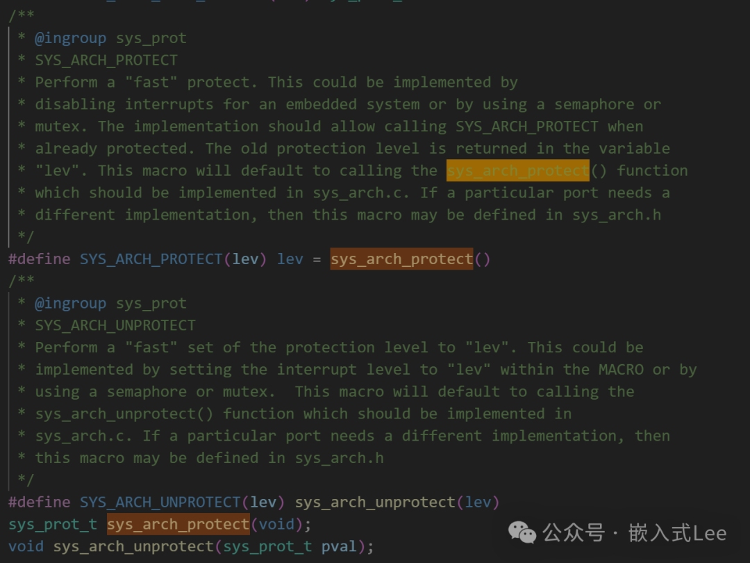Click the second #define keyword
Image resolution: width=750 pixels, height=563 pixels.
(39, 503)
